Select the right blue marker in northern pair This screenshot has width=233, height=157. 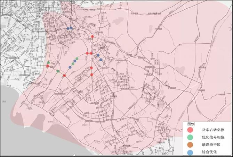[x=71, y=28]
